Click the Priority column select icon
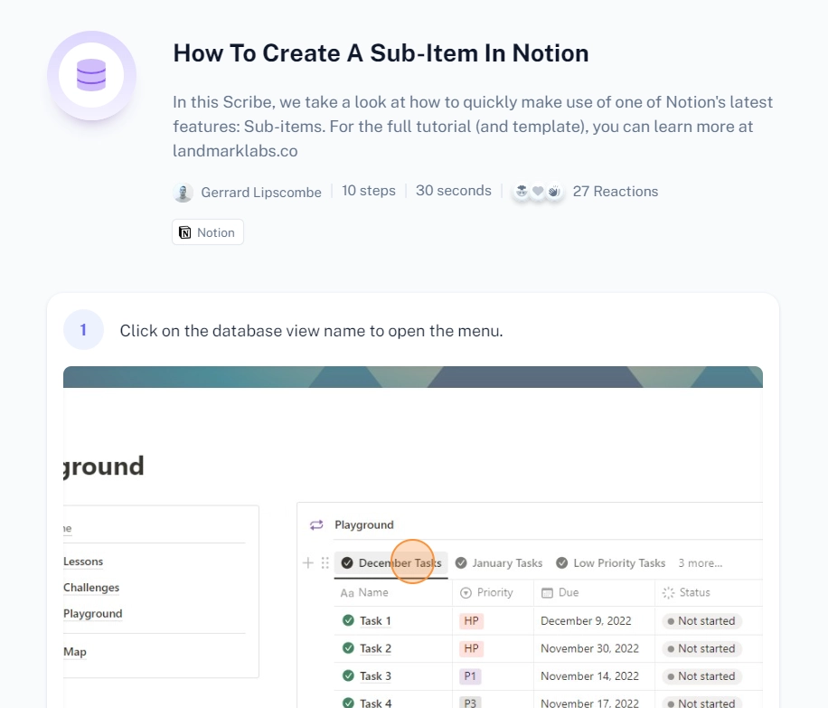The image size is (828, 708). (x=466, y=593)
